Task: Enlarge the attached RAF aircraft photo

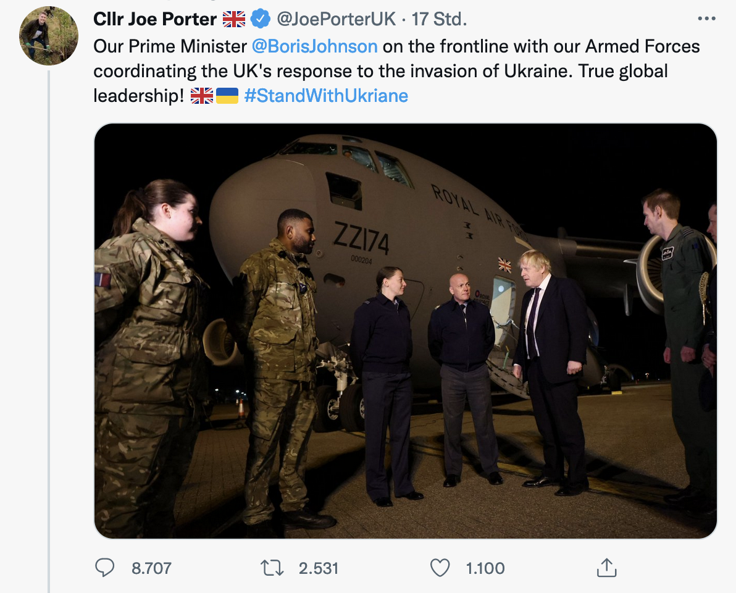Action: pos(405,330)
